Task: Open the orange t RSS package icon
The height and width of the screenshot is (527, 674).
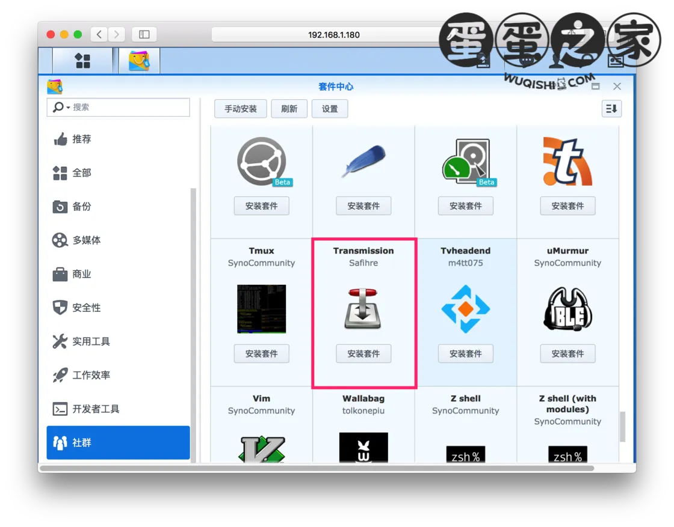Action: (567, 162)
